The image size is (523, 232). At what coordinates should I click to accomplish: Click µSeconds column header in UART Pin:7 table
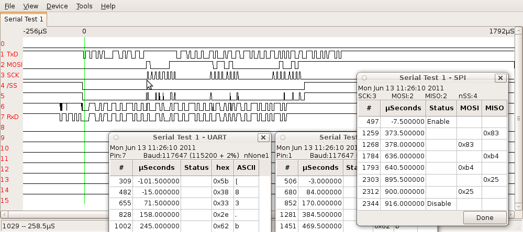[157, 168]
